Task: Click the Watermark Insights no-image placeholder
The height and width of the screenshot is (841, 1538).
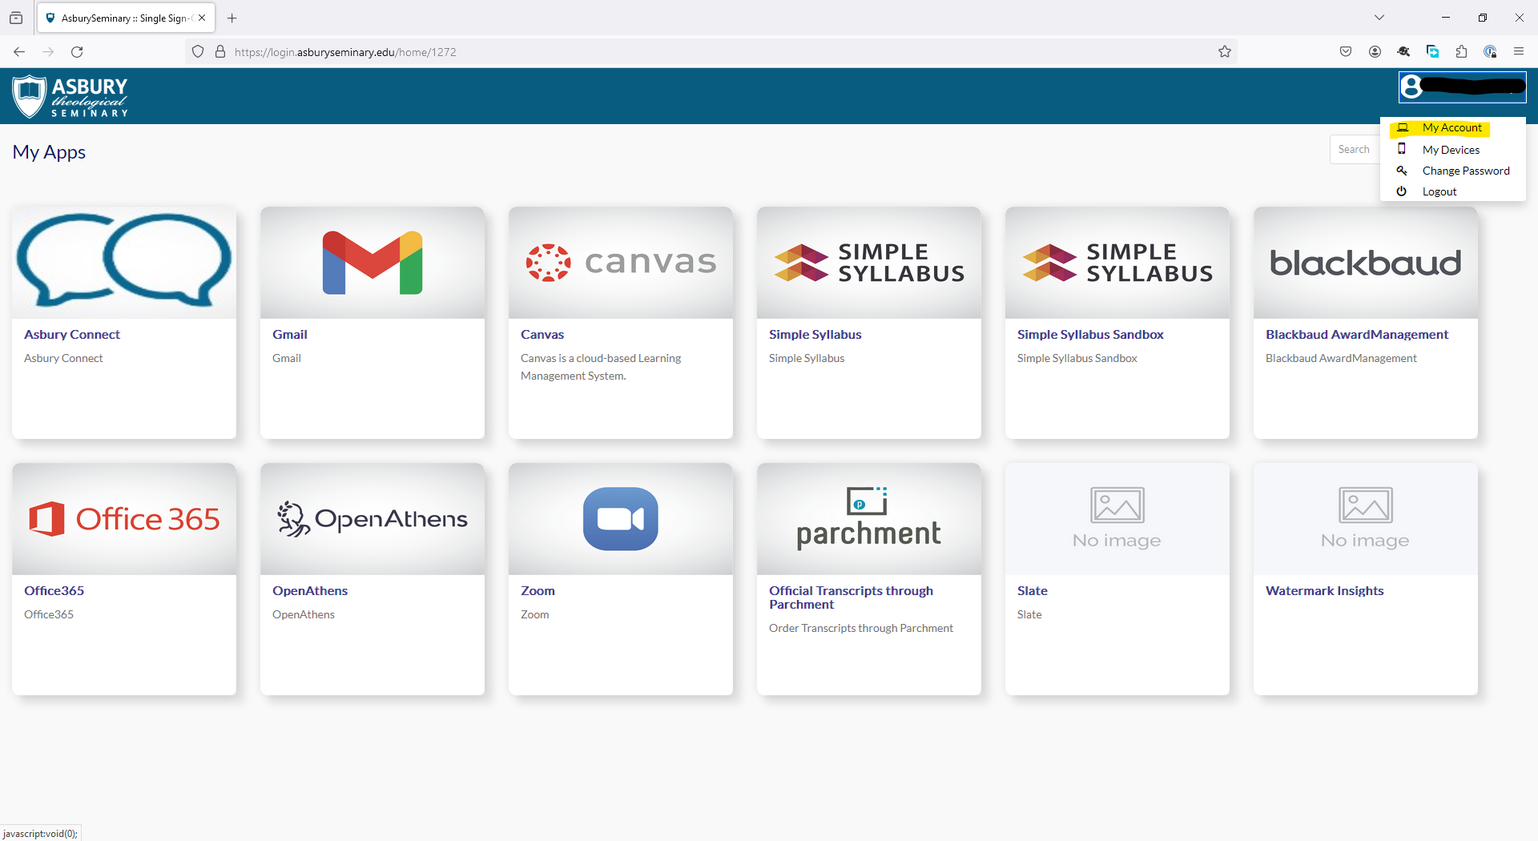Action: point(1366,519)
